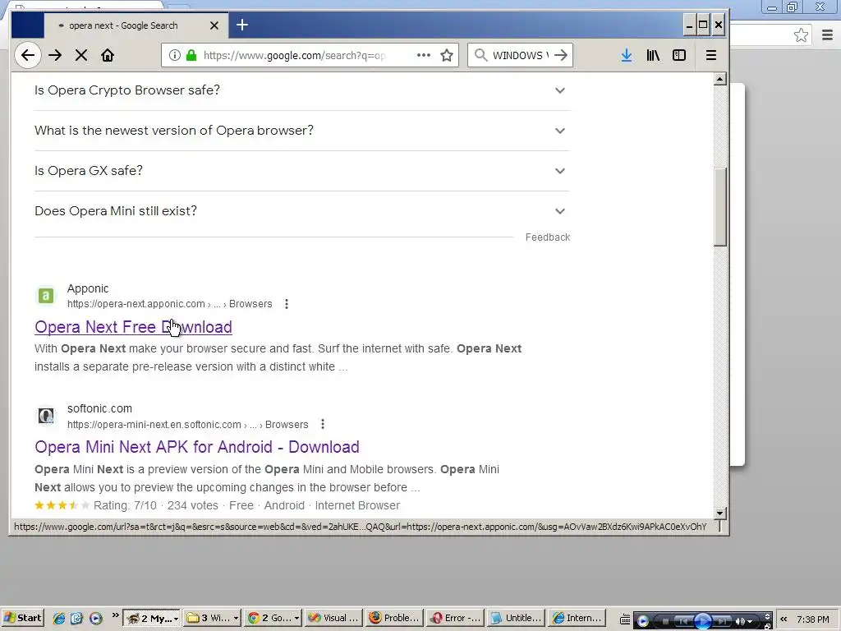Open the Firefox home page
Image resolution: width=841 pixels, height=631 pixels.
coord(108,55)
